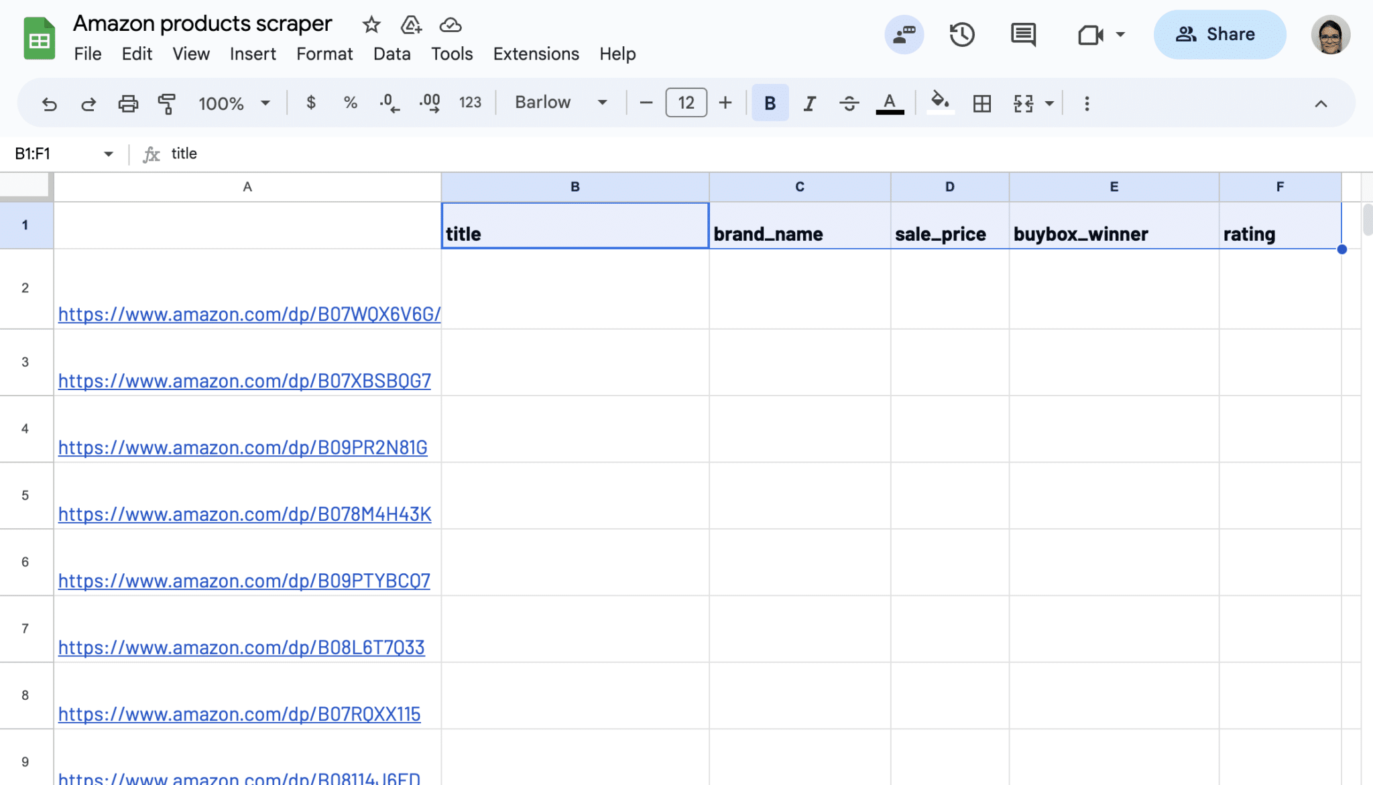Click the Print icon
Image resolution: width=1373 pixels, height=785 pixels.
click(127, 103)
